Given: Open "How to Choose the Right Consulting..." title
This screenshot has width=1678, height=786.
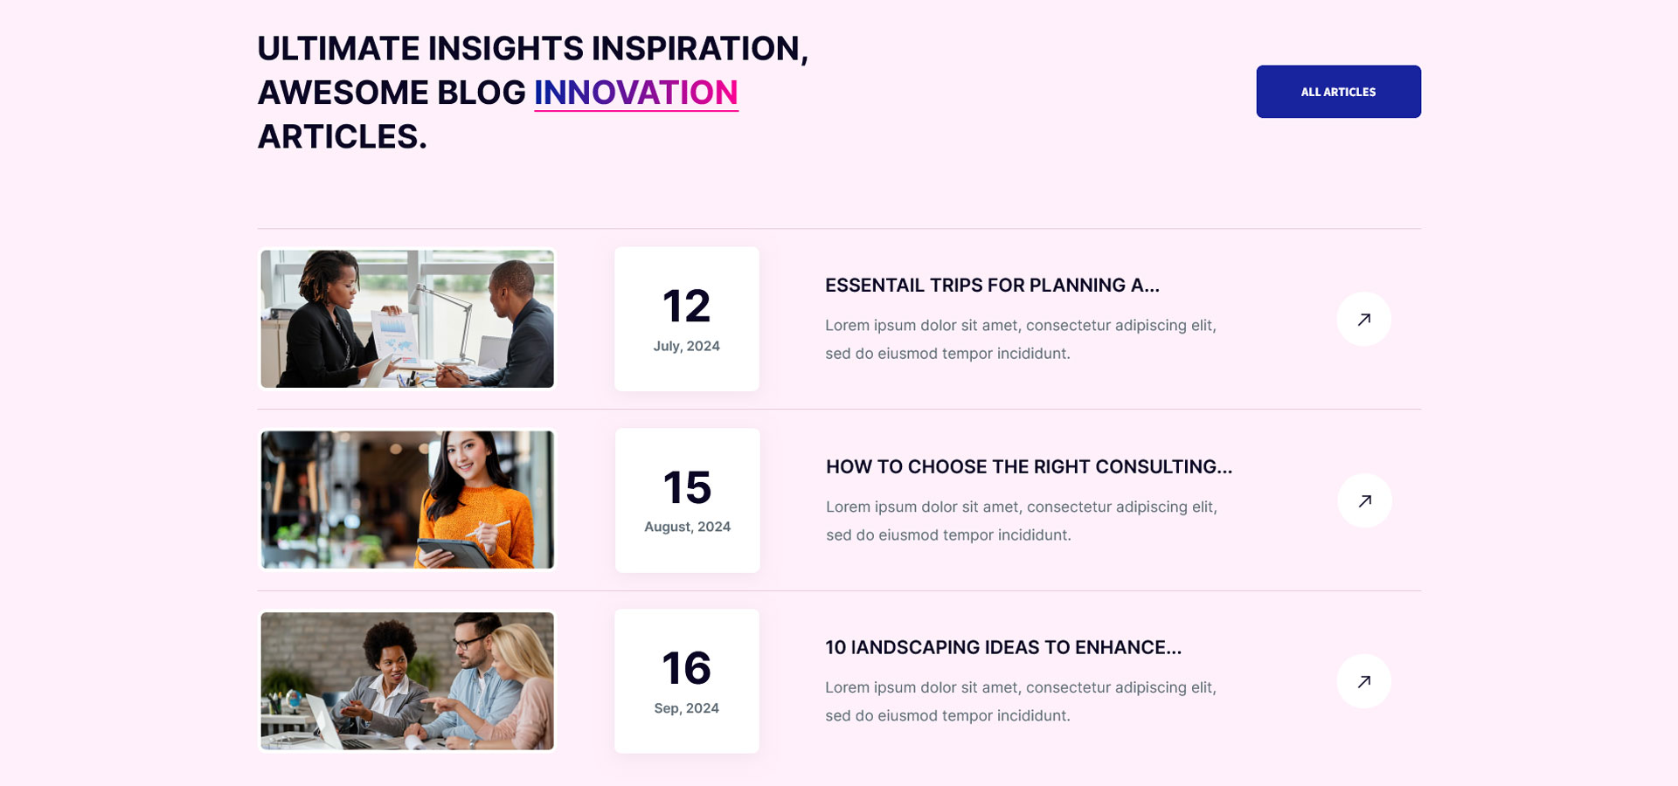Looking at the screenshot, I should (1029, 466).
